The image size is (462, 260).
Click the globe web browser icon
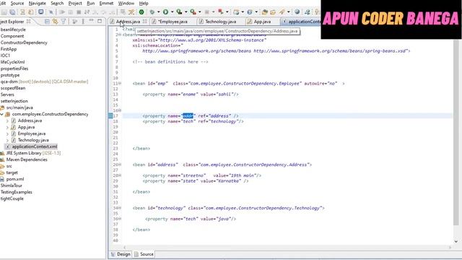[297, 12]
